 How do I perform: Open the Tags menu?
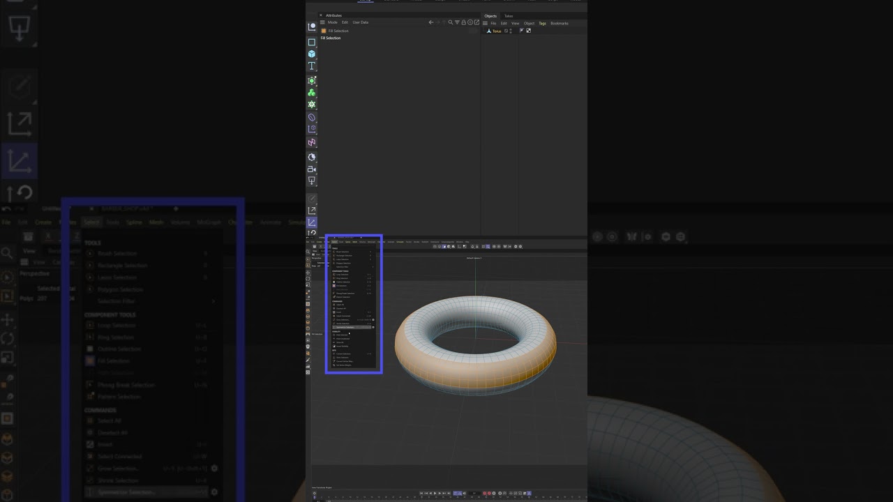pyautogui.click(x=542, y=23)
